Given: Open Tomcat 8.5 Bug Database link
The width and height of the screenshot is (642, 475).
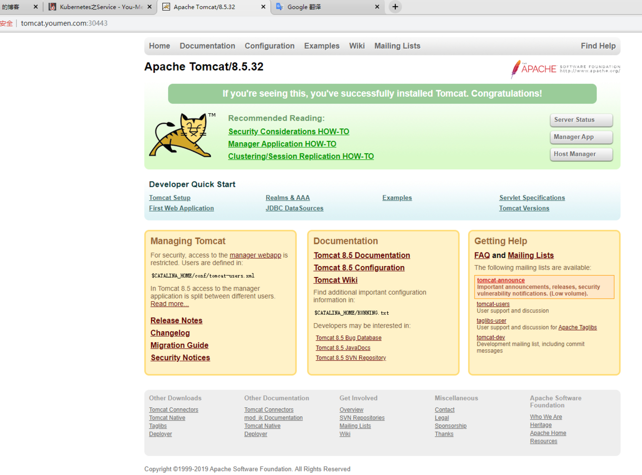Looking at the screenshot, I should click(x=349, y=338).
